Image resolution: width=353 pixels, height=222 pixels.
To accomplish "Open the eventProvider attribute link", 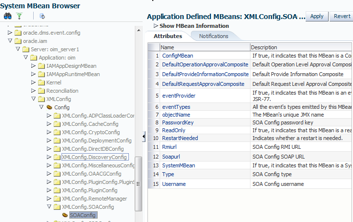I will (179, 96).
